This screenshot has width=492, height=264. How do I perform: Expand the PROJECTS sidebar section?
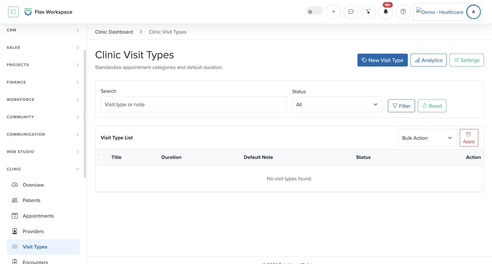click(43, 65)
